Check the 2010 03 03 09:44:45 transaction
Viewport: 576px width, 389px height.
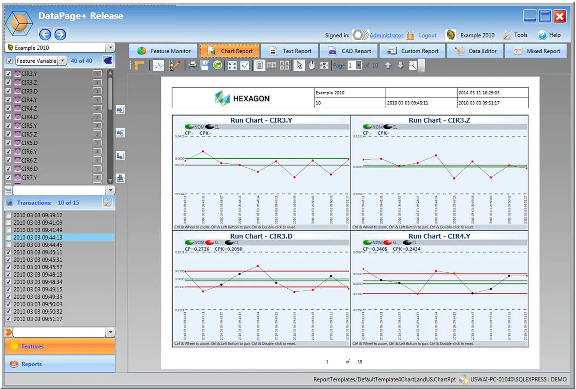[x=8, y=245]
